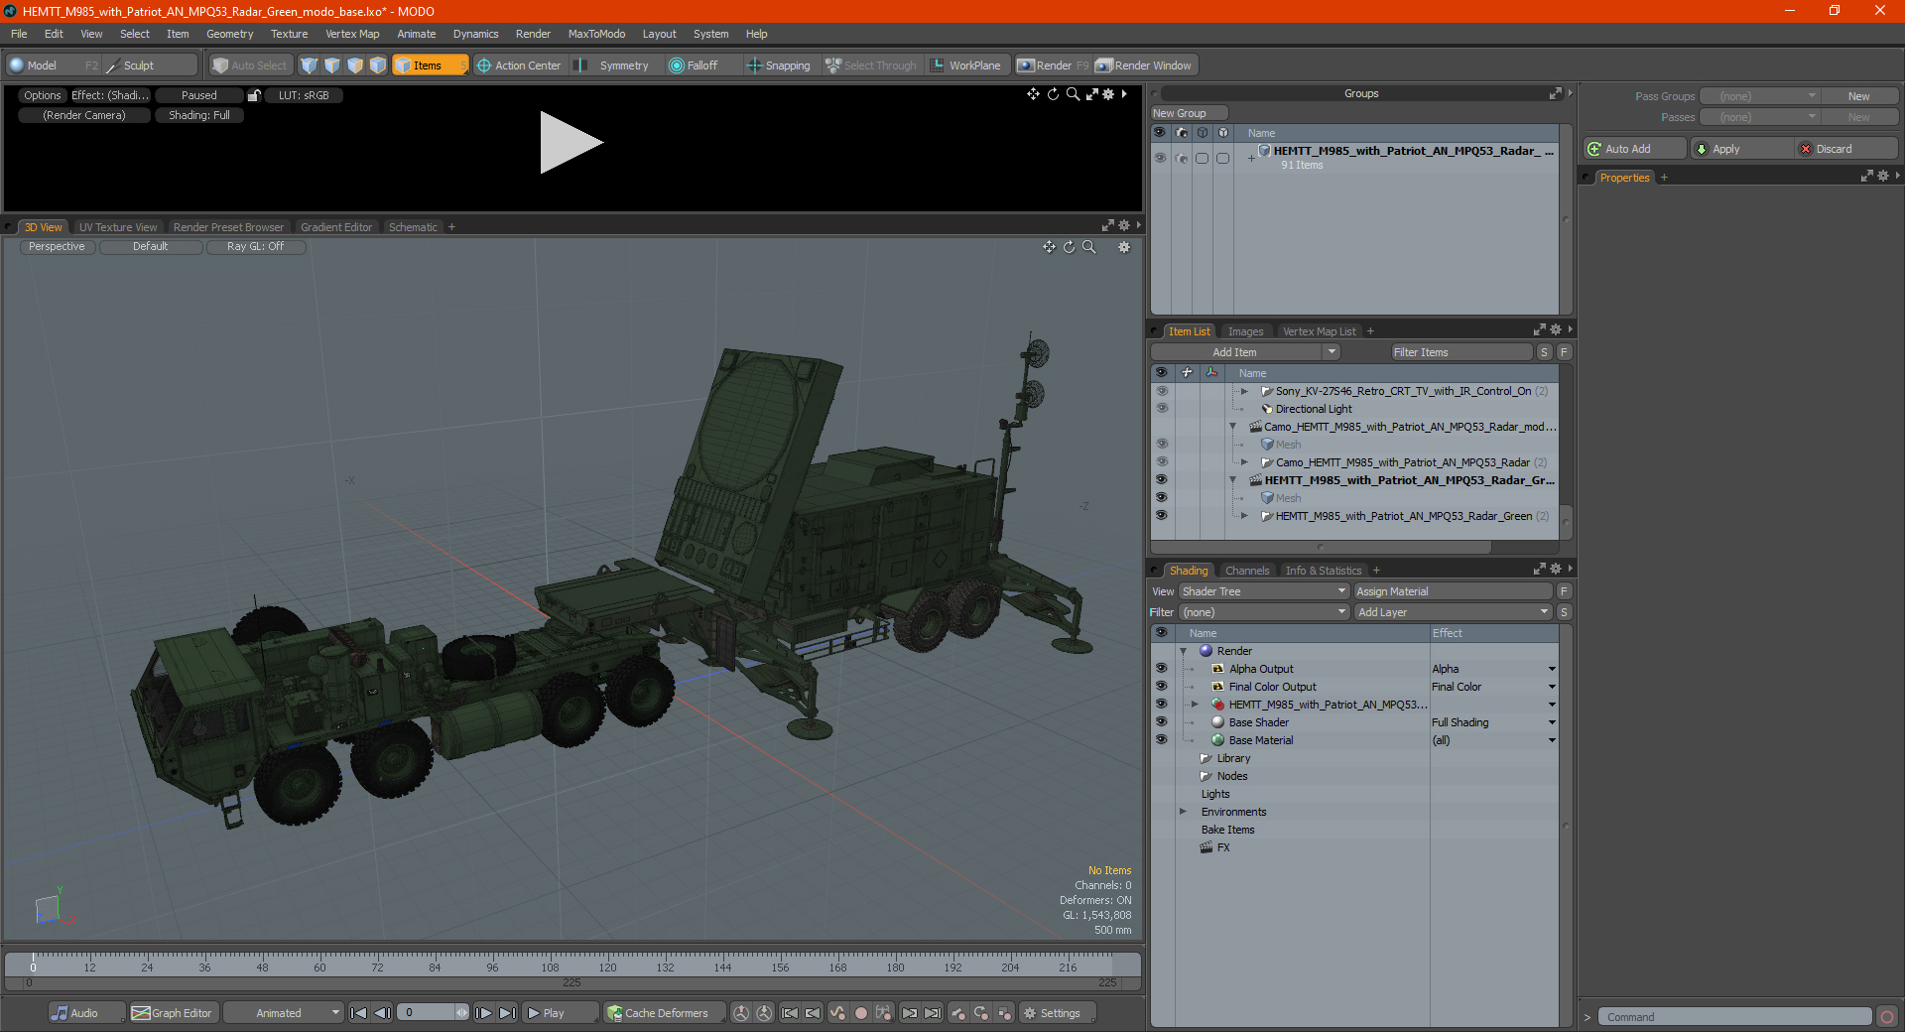
Task: Toggle Symmetry
Action: [x=615, y=65]
